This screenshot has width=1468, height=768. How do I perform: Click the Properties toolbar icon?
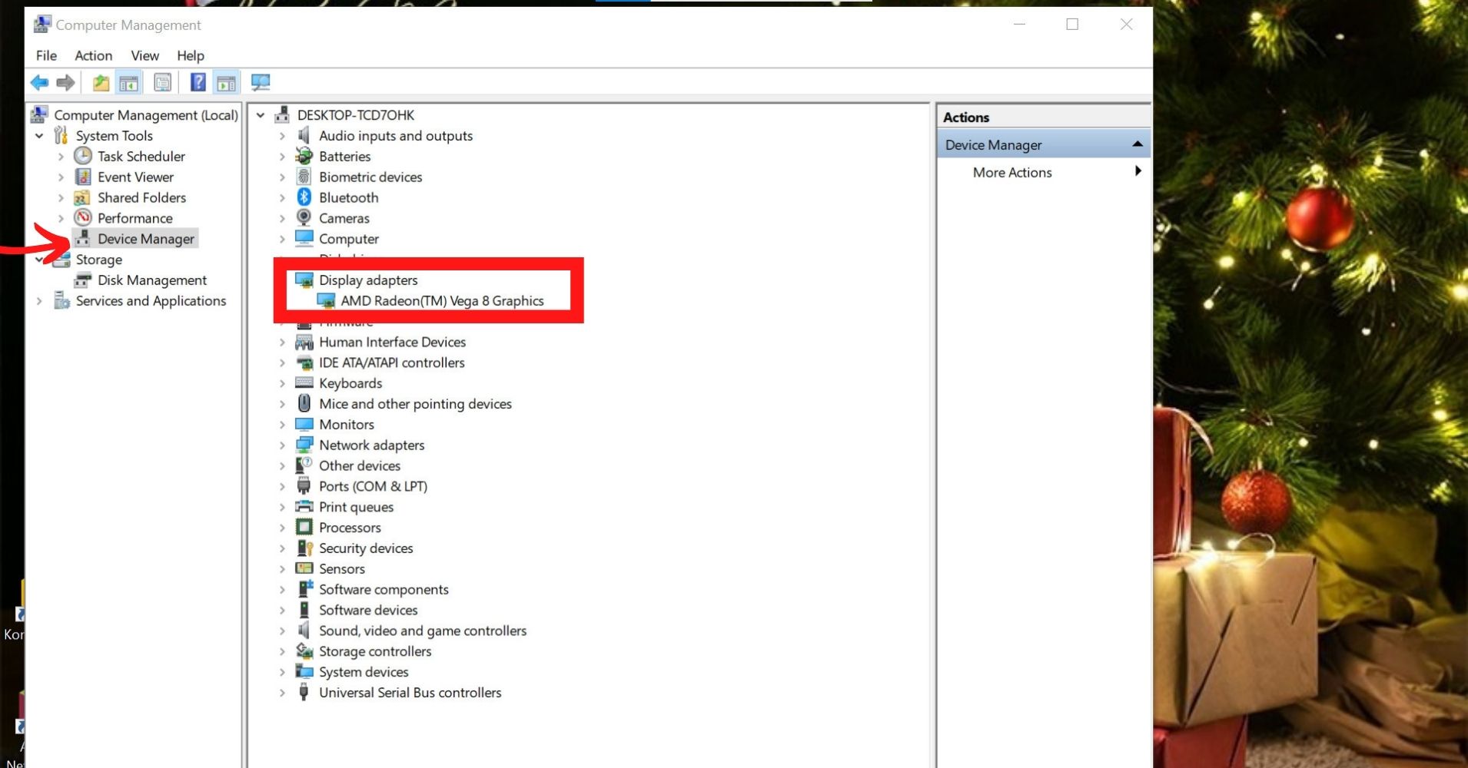click(162, 82)
